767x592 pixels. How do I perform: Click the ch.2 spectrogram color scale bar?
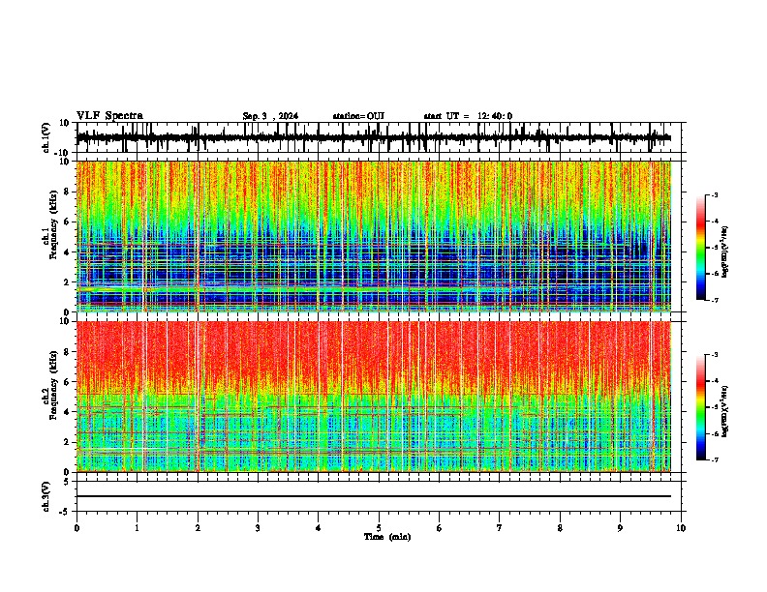tap(700, 407)
